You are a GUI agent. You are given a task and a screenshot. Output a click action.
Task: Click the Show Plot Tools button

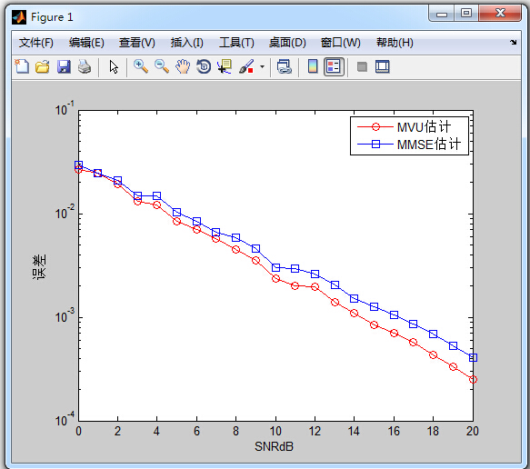383,66
